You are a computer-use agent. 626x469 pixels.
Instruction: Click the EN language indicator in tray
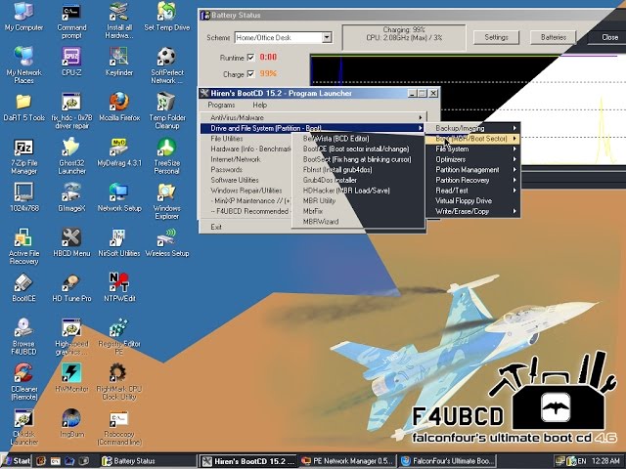[x=582, y=461]
